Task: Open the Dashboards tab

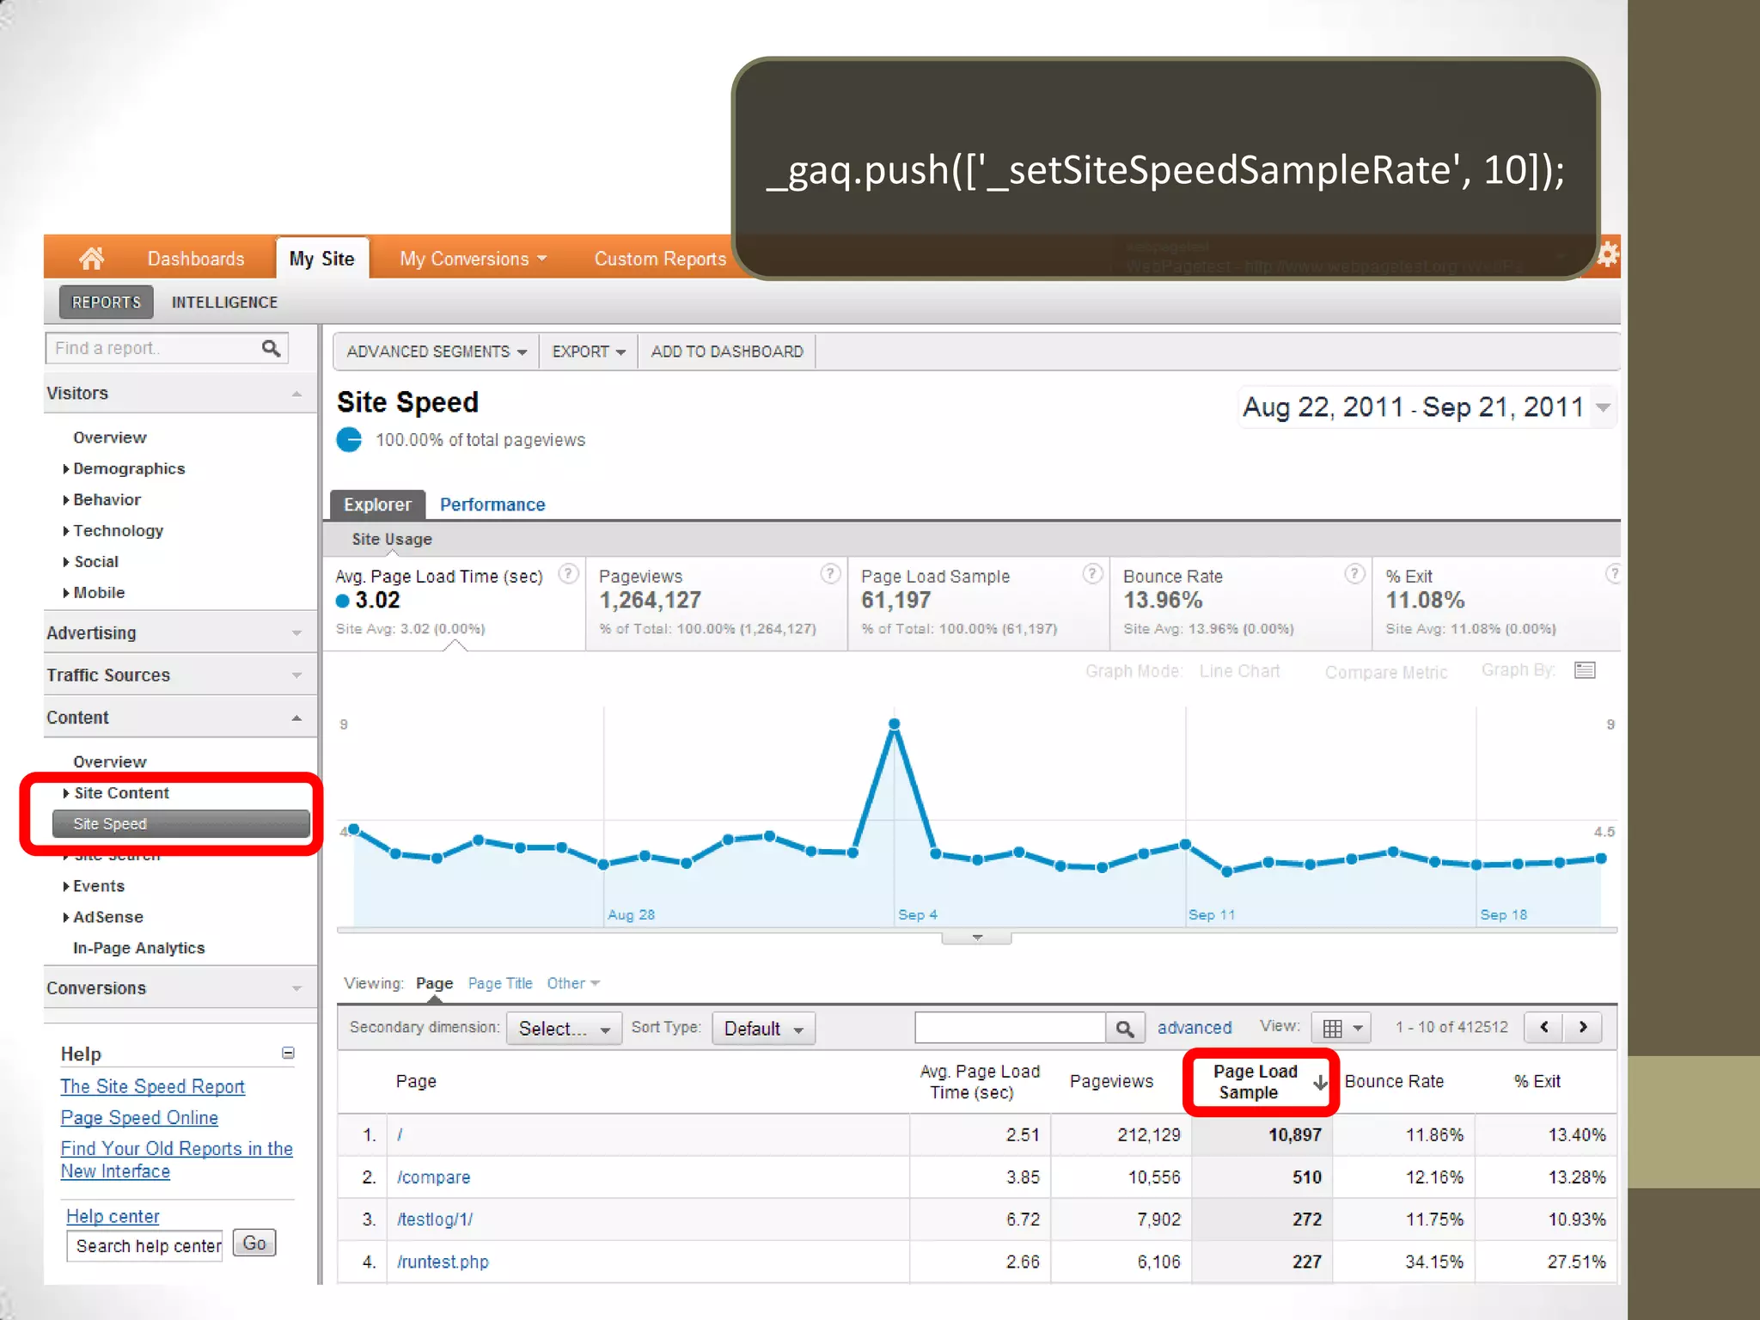Action: pos(196,259)
